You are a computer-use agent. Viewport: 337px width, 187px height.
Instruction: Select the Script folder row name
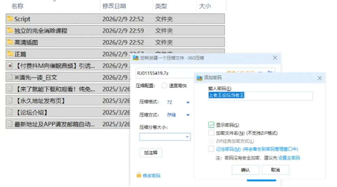click(x=22, y=19)
